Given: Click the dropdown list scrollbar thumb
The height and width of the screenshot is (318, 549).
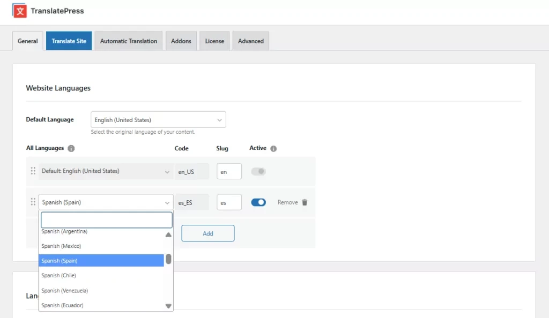Looking at the screenshot, I should pos(168,259).
